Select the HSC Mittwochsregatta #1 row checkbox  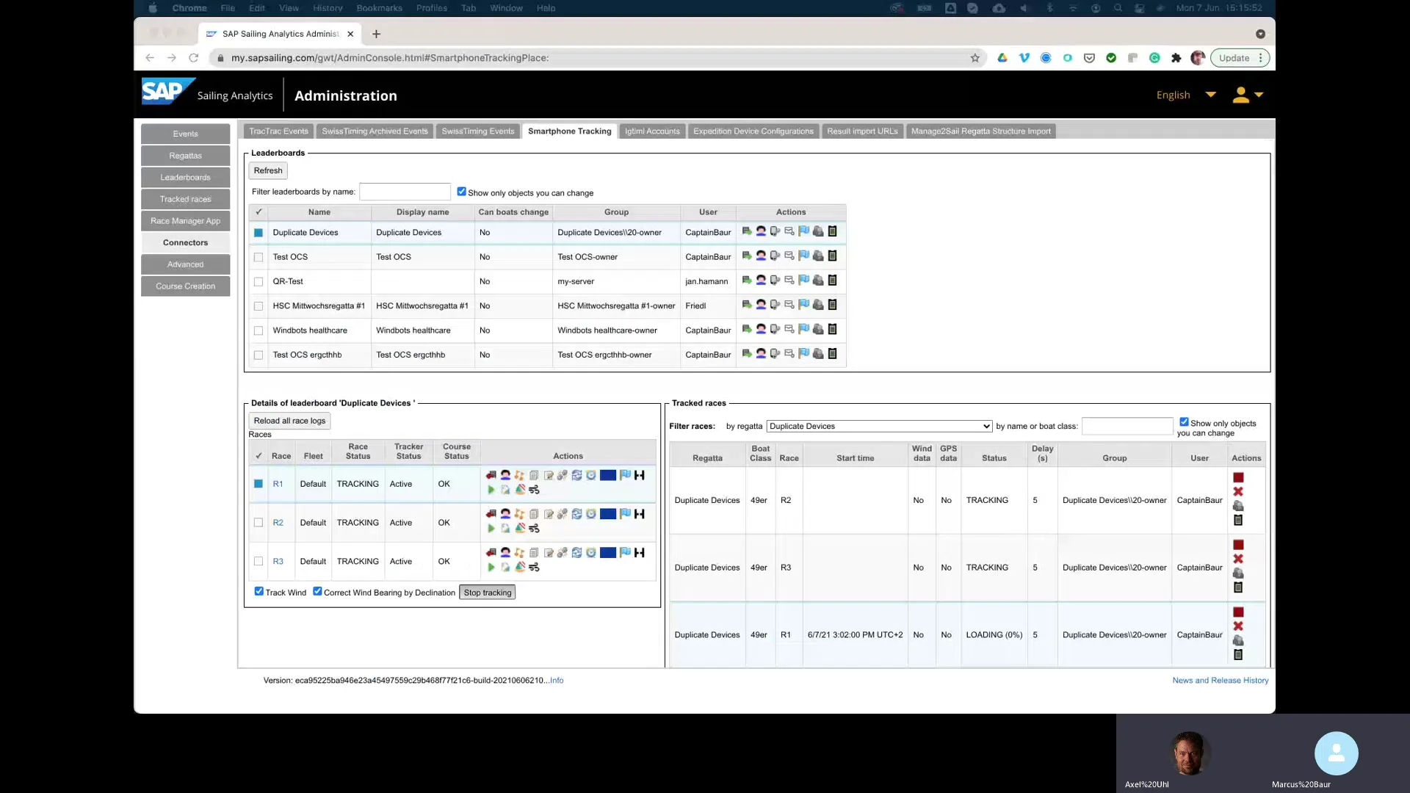[258, 306]
